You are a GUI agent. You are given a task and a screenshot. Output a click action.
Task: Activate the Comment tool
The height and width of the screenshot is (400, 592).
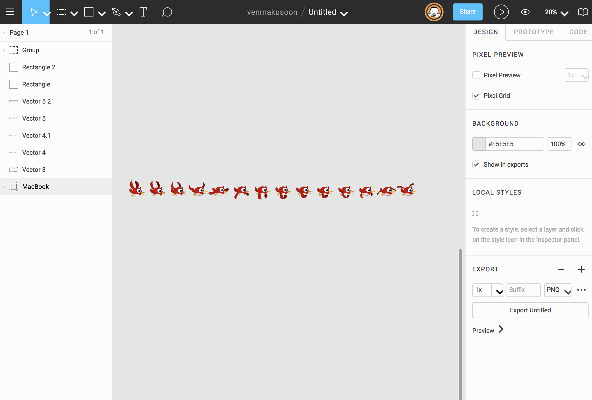(167, 12)
